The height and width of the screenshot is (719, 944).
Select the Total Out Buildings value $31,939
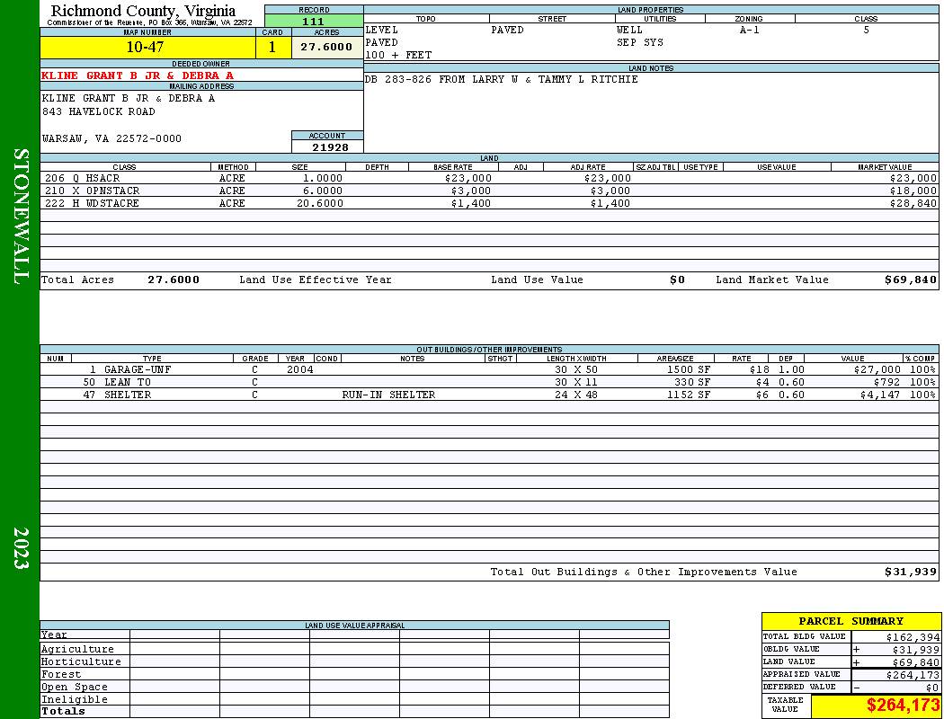click(910, 573)
